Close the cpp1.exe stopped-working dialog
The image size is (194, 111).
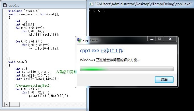click(170, 39)
